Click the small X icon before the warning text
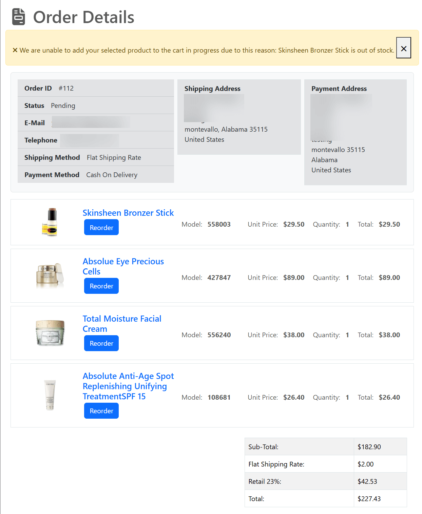422x514 pixels. (x=15, y=50)
